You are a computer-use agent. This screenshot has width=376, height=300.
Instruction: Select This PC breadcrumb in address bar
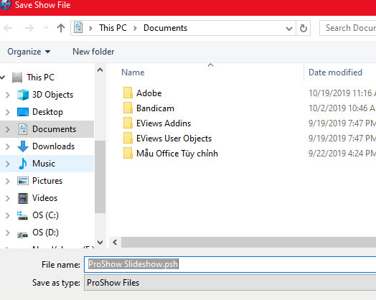113,28
